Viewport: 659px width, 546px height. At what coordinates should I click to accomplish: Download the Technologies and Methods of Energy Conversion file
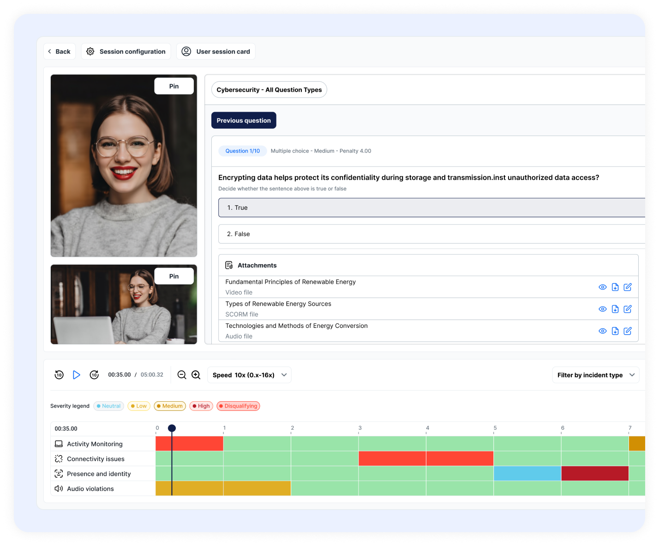click(x=615, y=331)
